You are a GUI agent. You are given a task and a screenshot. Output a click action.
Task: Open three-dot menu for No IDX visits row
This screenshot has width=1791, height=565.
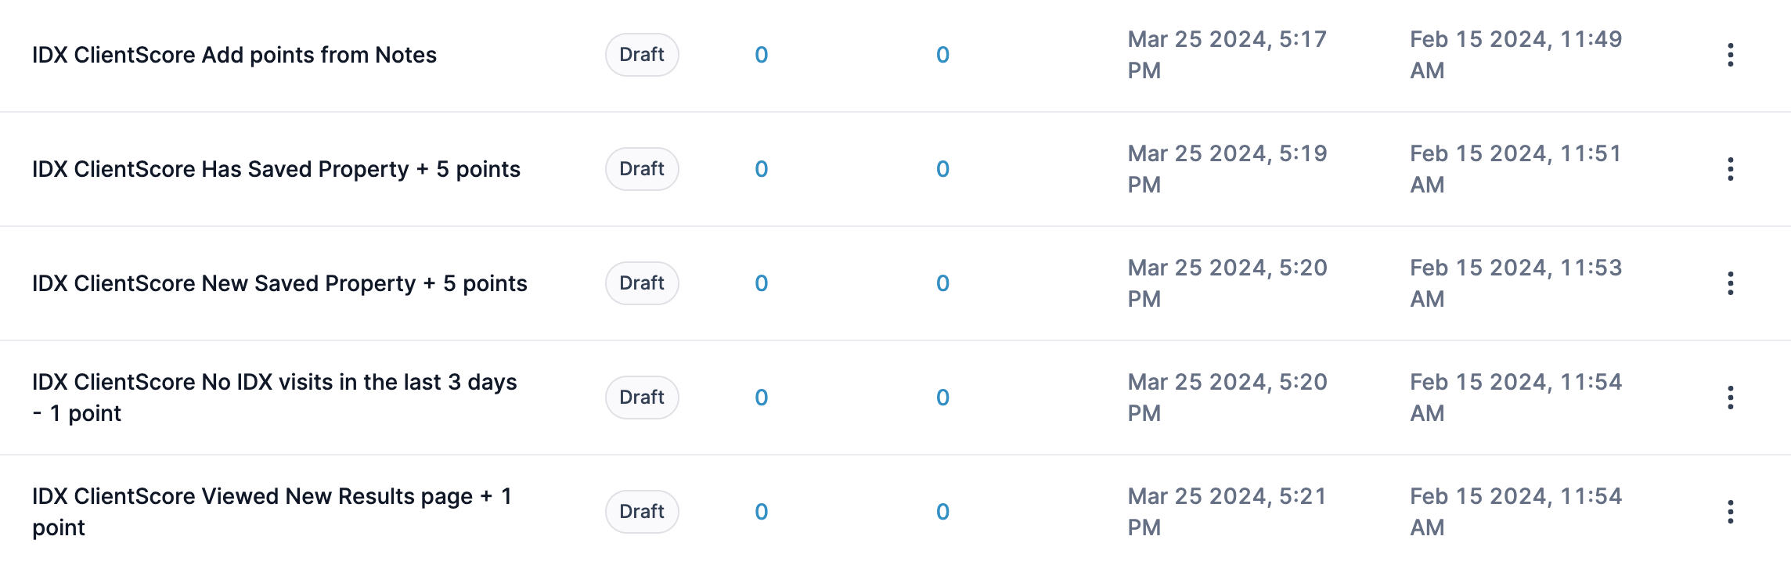1730,398
